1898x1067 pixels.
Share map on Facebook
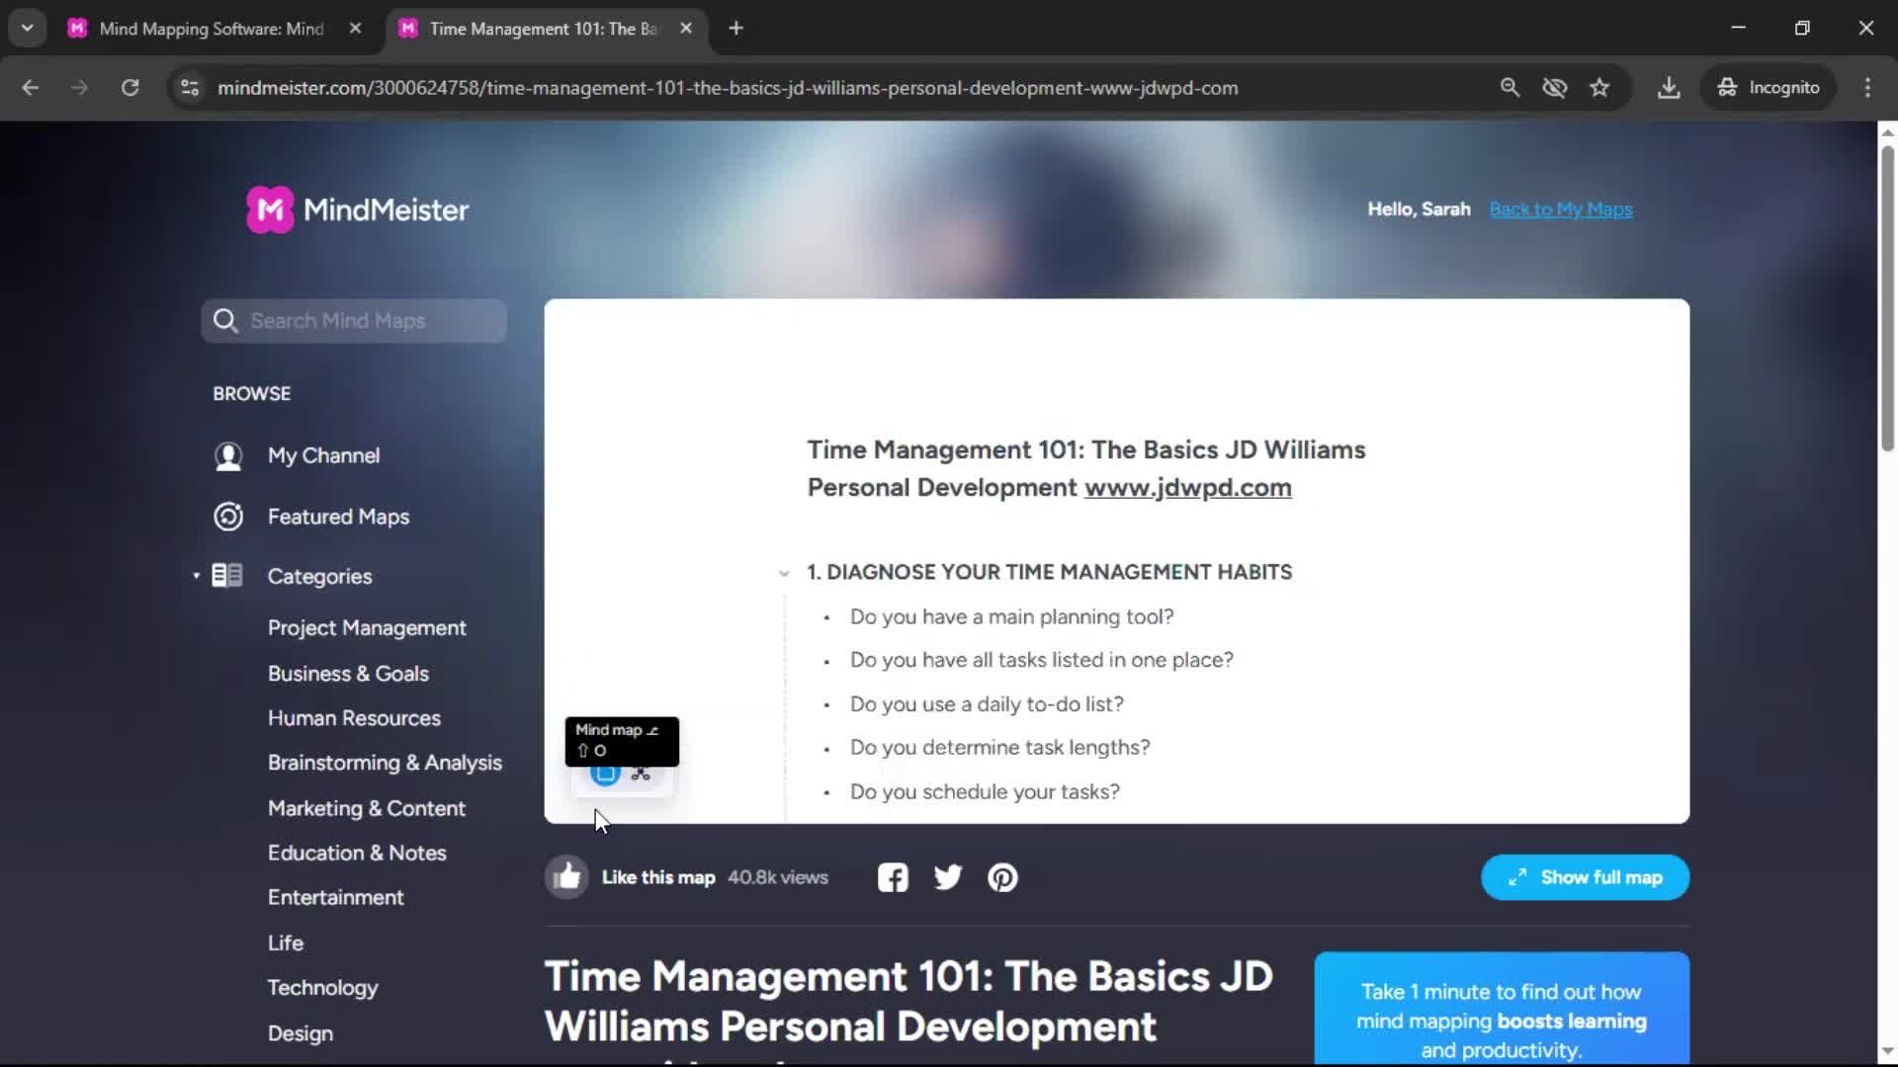(x=893, y=877)
